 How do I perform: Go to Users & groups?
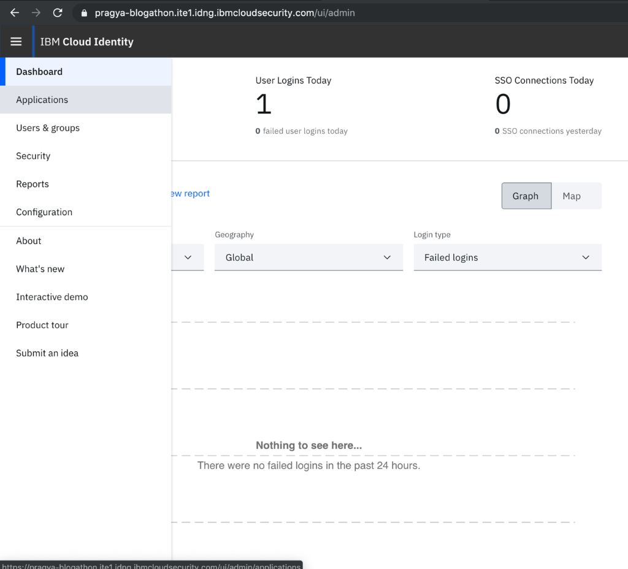[x=86, y=128]
